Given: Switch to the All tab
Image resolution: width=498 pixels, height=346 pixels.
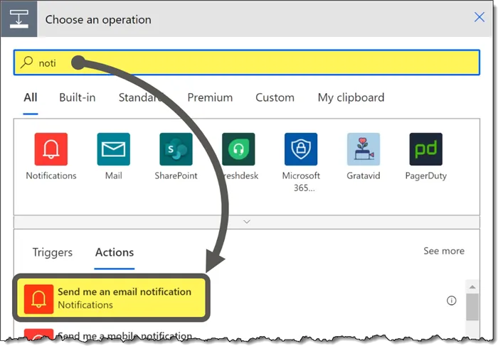Looking at the screenshot, I should pyautogui.click(x=31, y=97).
